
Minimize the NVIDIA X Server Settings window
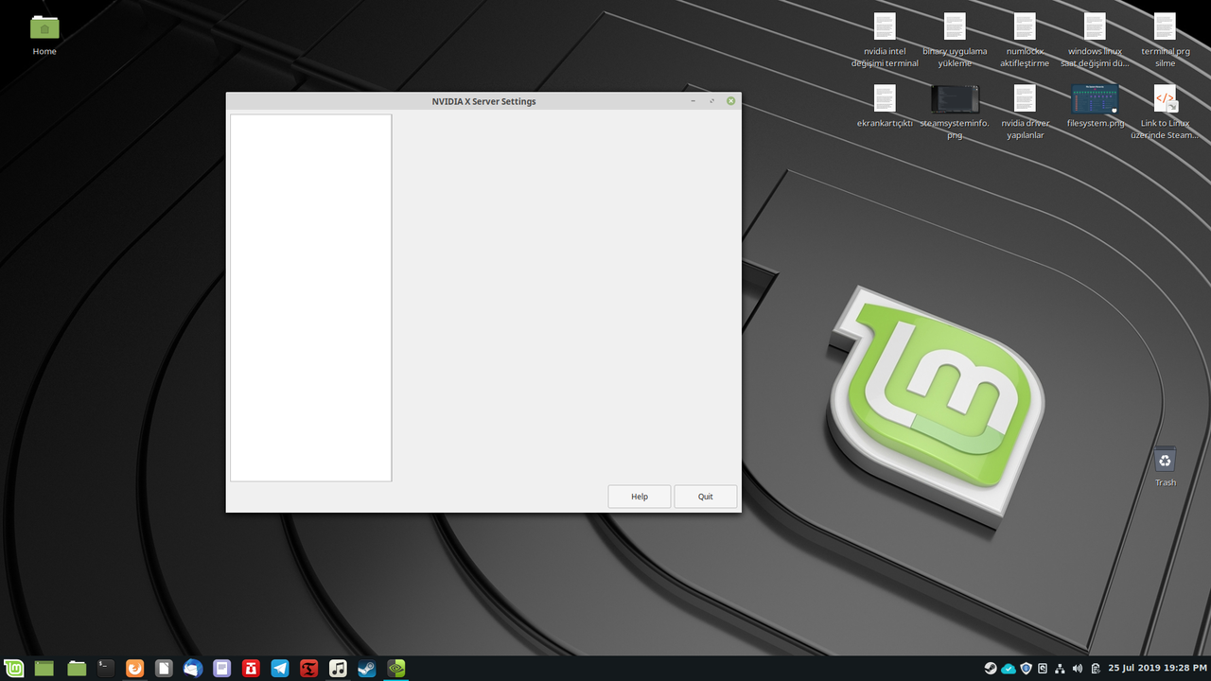point(693,101)
